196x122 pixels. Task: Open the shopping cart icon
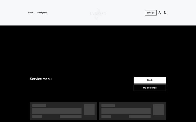165,12
